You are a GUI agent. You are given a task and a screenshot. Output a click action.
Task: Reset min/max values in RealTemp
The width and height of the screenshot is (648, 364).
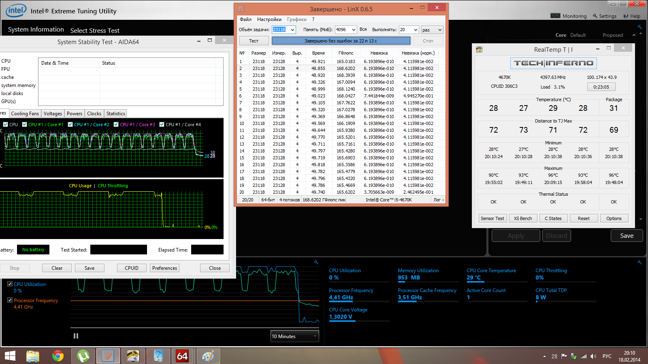click(584, 218)
